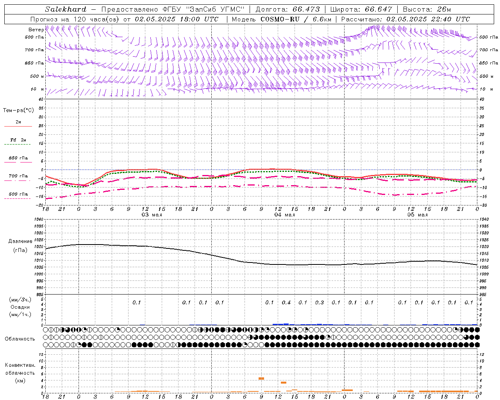Click the "(гПа)" unit under Давление

point(20,250)
